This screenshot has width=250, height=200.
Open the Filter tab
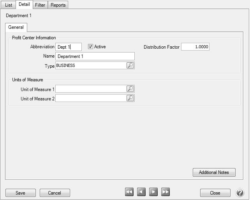pyautogui.click(x=40, y=5)
